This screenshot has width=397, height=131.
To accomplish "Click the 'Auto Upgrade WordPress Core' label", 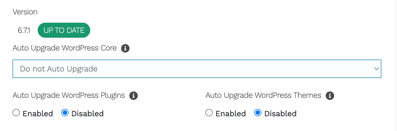I will [65, 48].
